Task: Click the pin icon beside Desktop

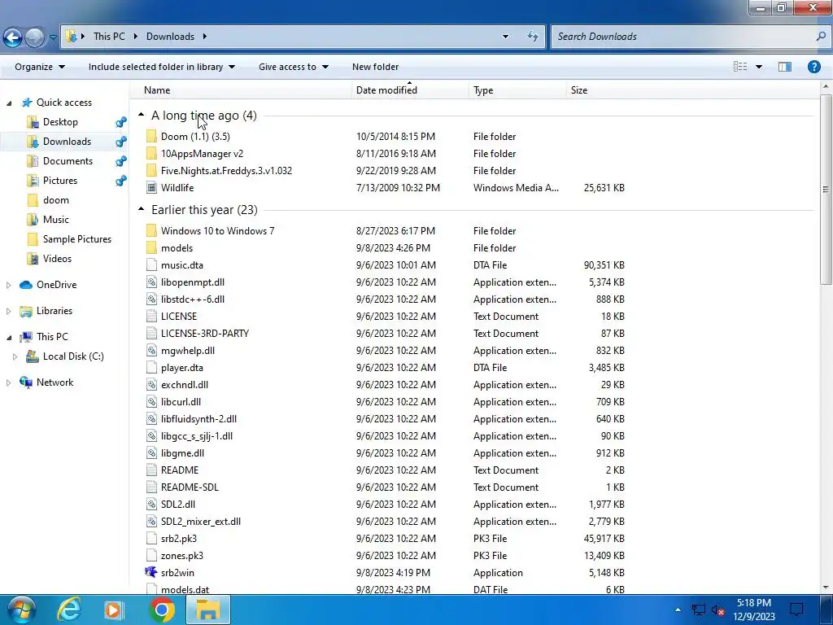Action: (x=121, y=122)
